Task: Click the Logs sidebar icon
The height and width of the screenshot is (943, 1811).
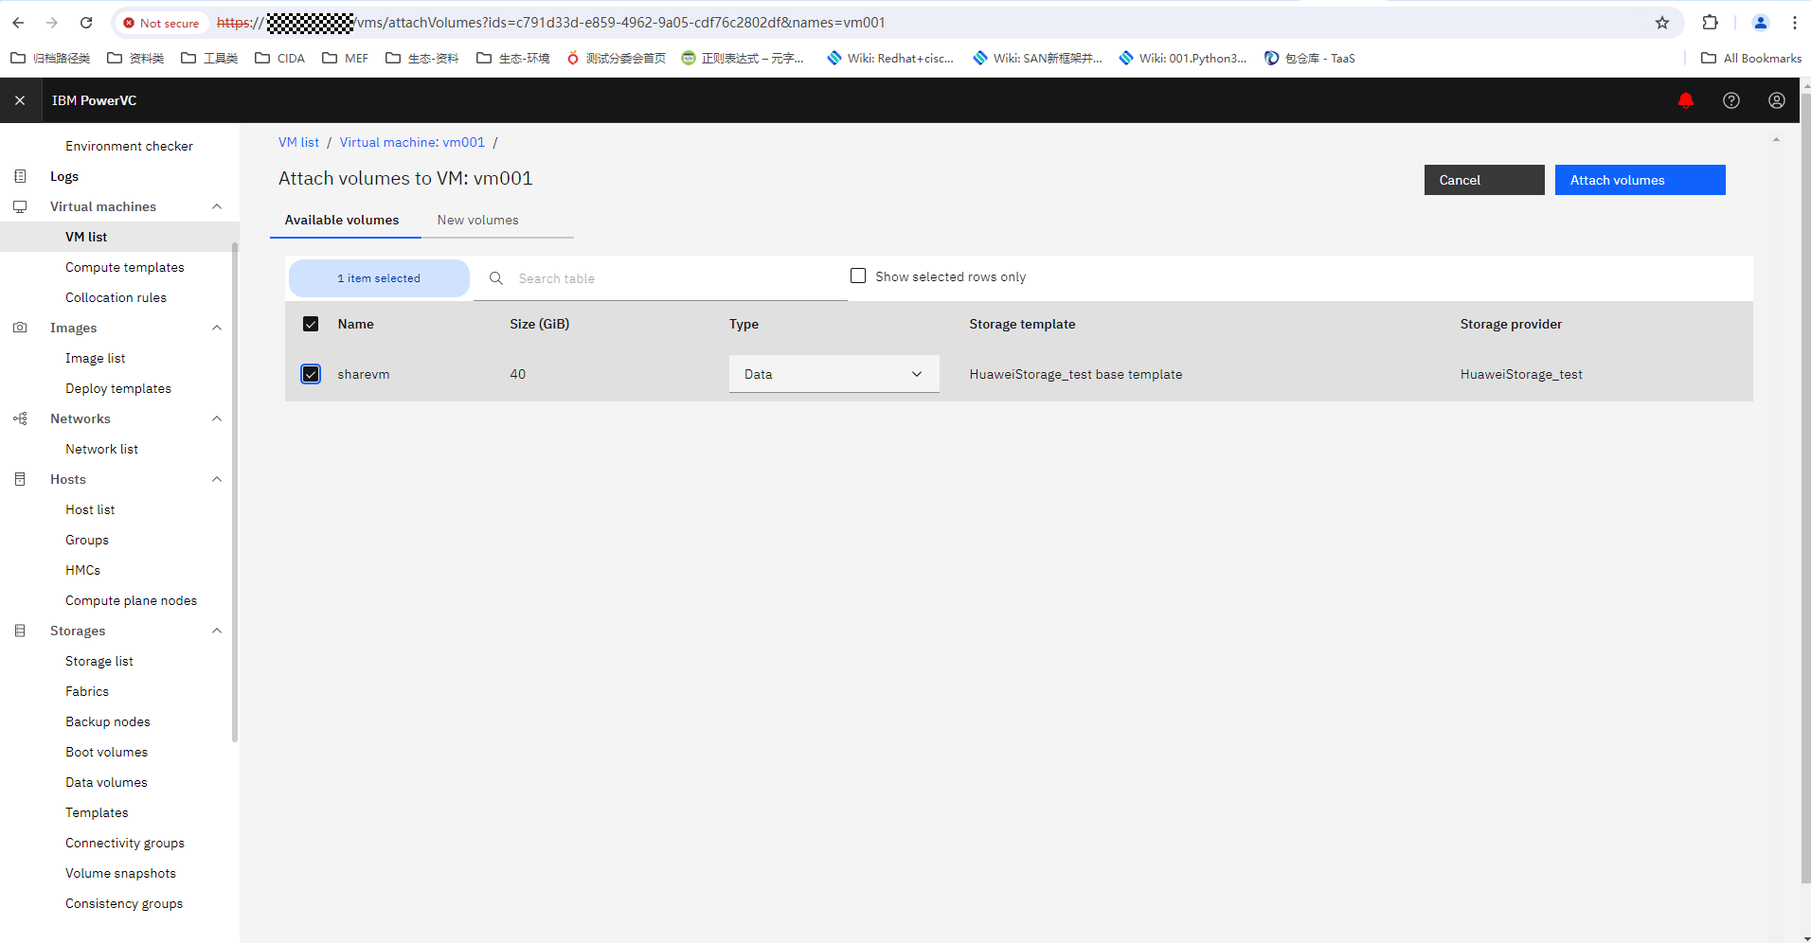Action: click(20, 176)
